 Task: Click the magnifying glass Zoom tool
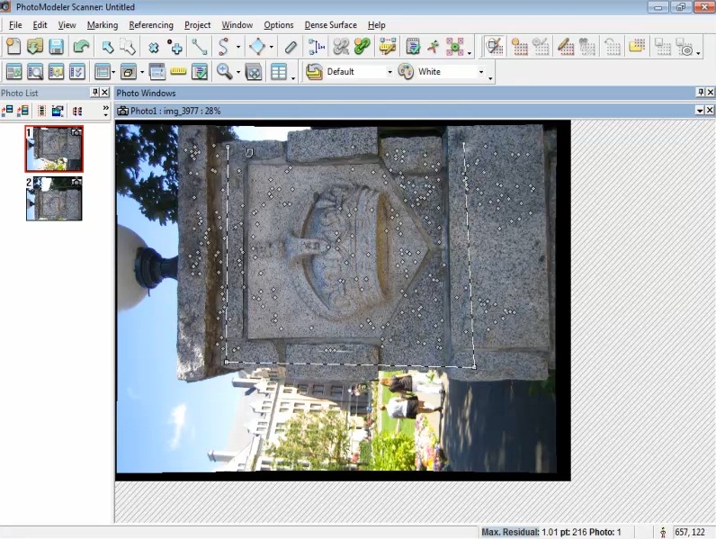point(224,72)
